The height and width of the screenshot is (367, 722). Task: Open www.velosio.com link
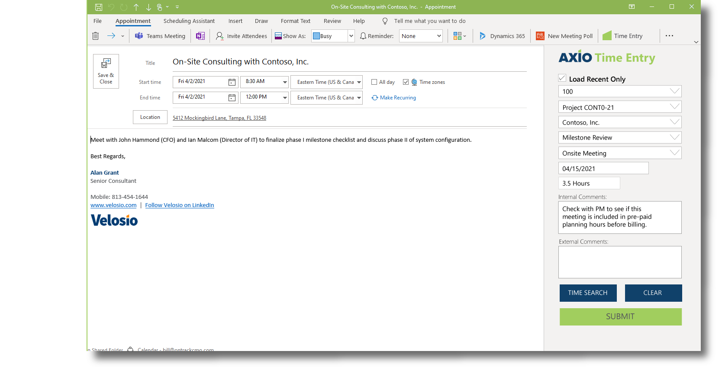click(113, 205)
